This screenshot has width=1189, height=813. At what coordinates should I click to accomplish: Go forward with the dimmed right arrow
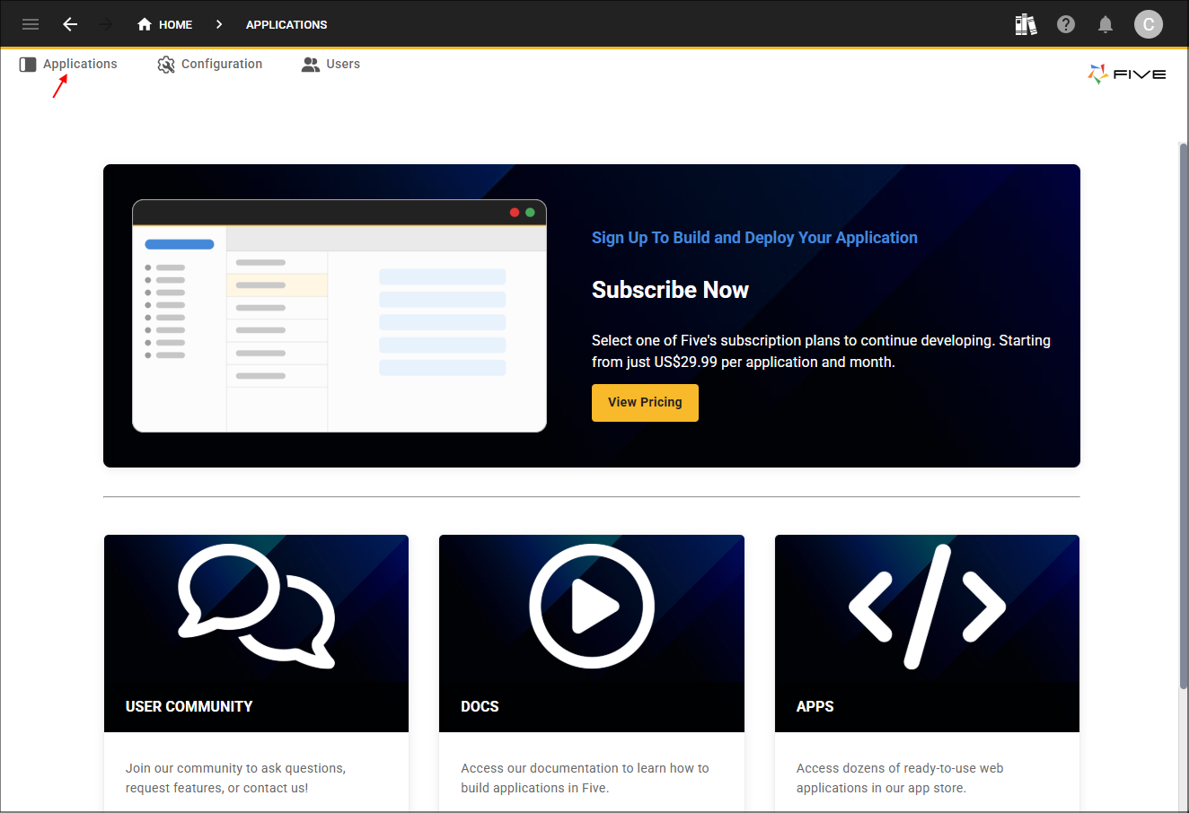point(105,24)
